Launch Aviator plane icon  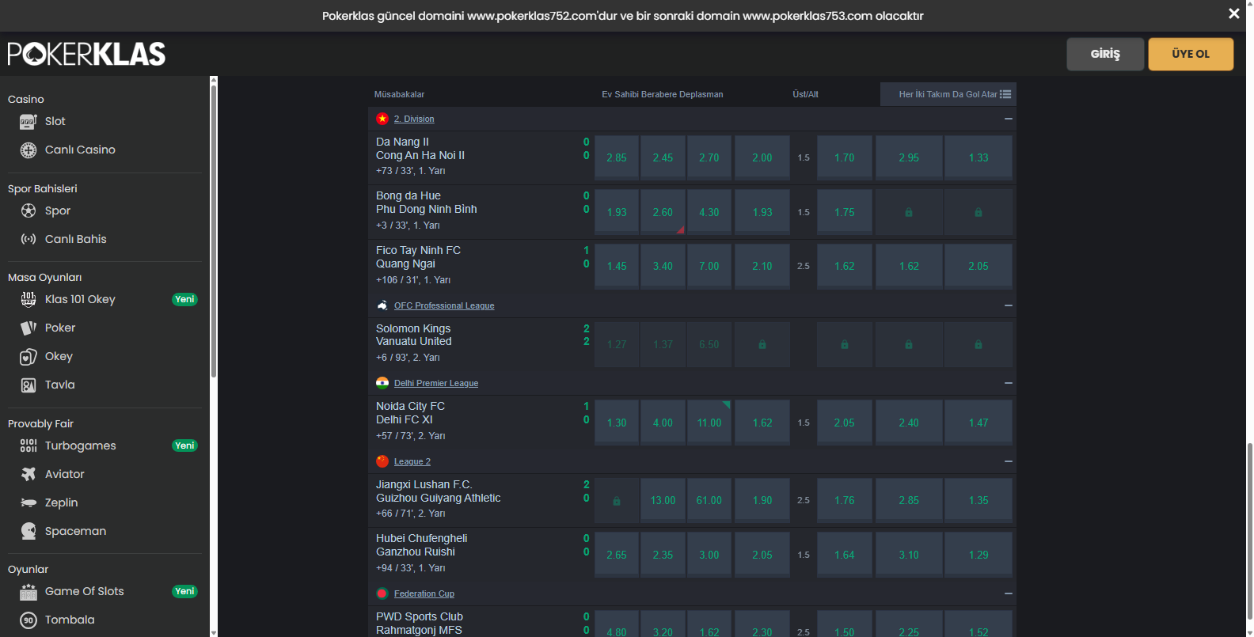click(x=28, y=474)
